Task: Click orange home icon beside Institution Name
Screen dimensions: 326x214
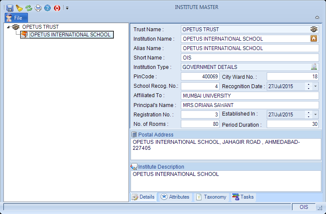Action: click(314, 39)
